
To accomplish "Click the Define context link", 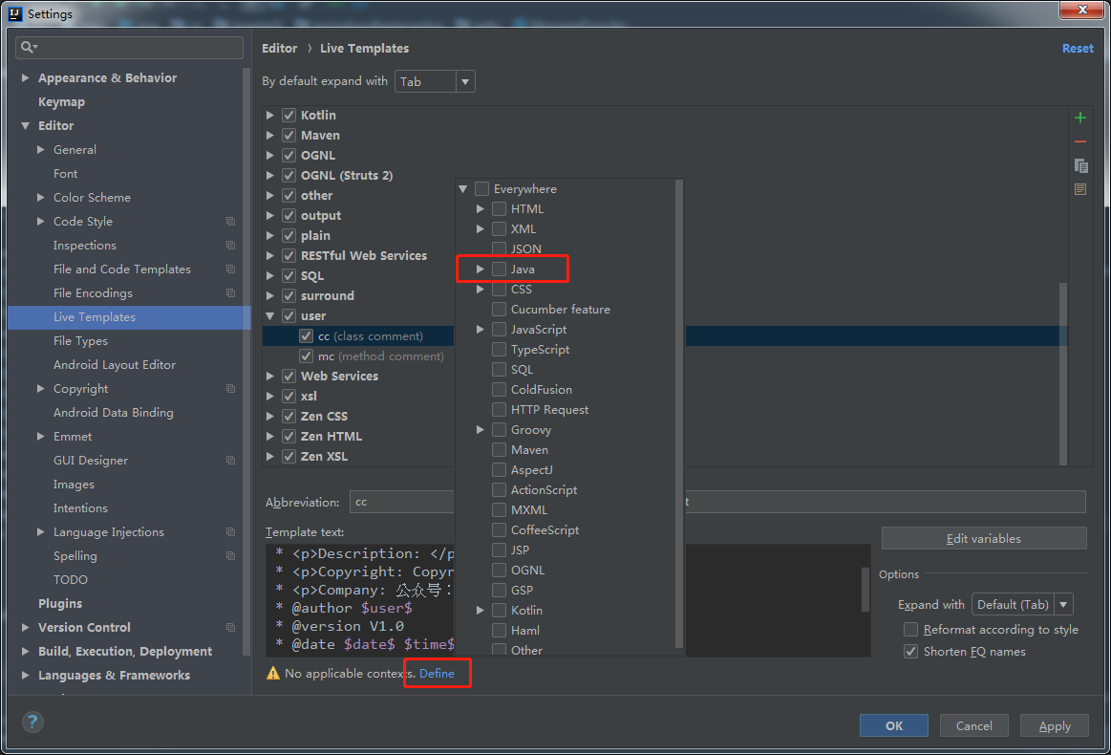I will (x=437, y=674).
